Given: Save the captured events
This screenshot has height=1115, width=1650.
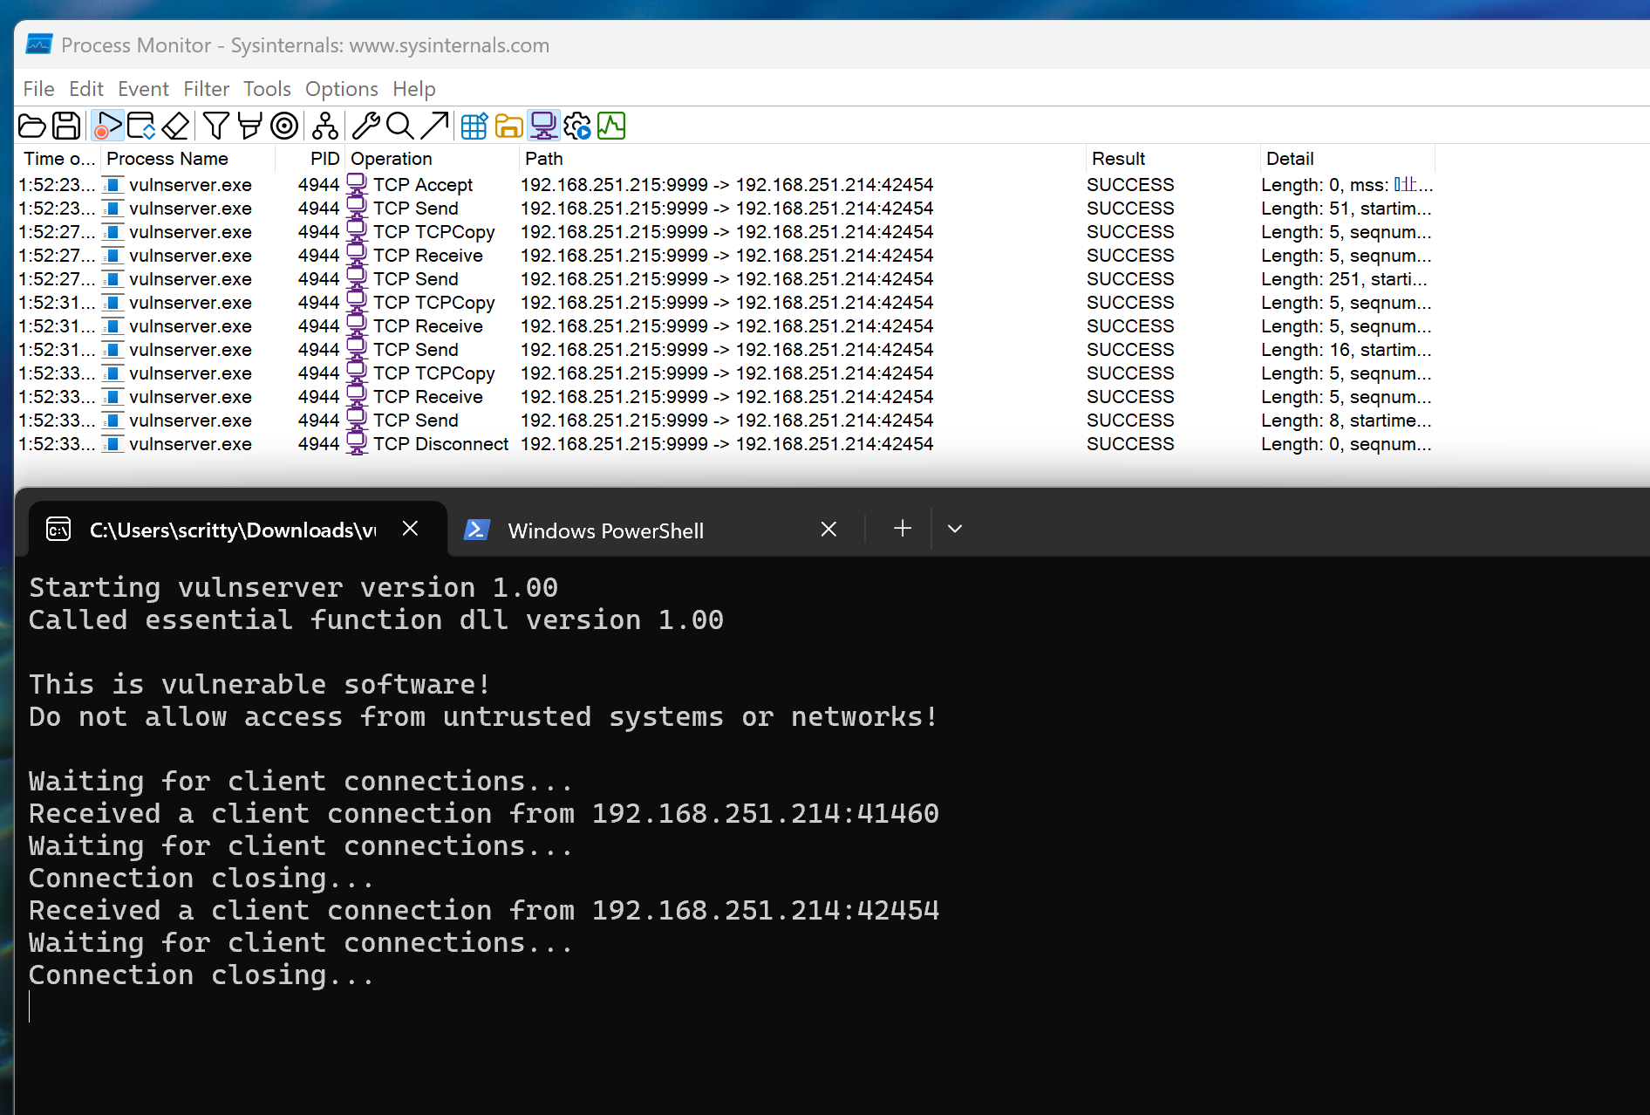Looking at the screenshot, I should (x=66, y=126).
